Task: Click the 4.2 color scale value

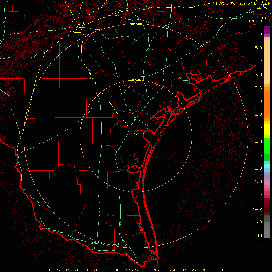Action: [x=258, y=128]
